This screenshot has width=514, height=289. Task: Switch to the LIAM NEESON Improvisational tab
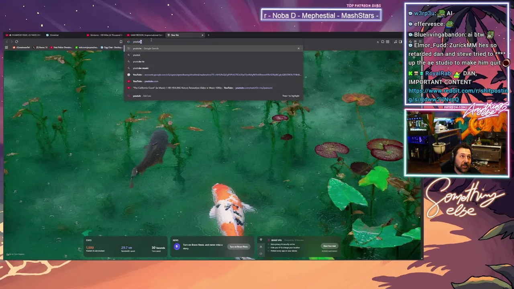click(145, 35)
